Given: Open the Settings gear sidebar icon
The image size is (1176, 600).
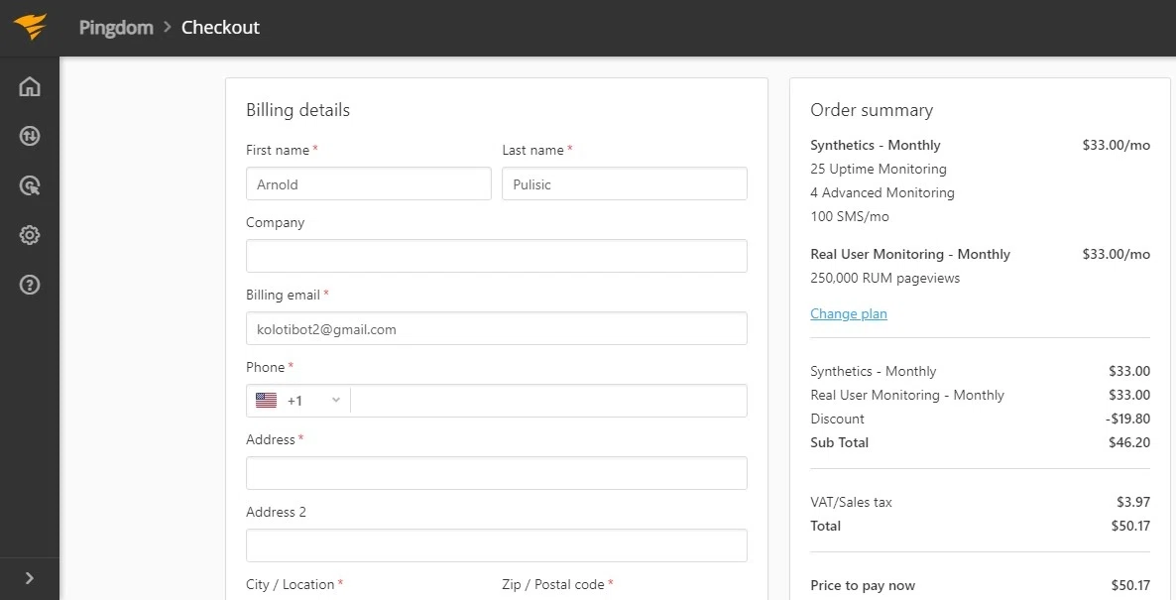Looking at the screenshot, I should (29, 235).
